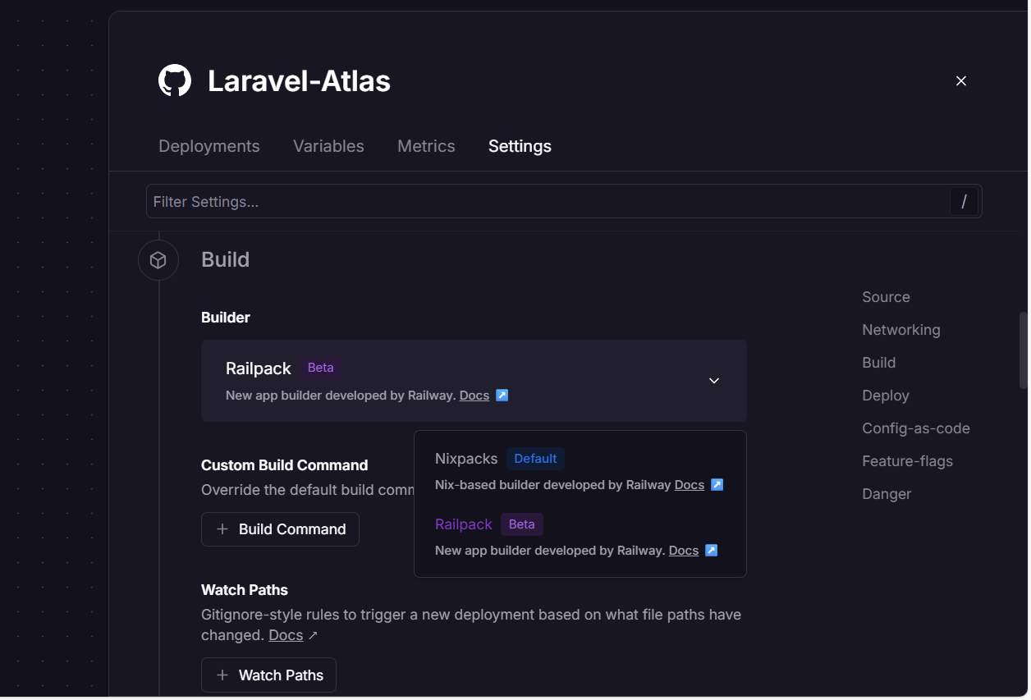Click the Build section cube icon

[x=158, y=260]
